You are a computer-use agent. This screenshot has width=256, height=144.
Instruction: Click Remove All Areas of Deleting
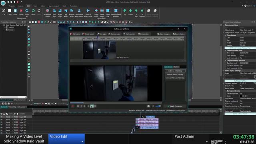(175, 78)
